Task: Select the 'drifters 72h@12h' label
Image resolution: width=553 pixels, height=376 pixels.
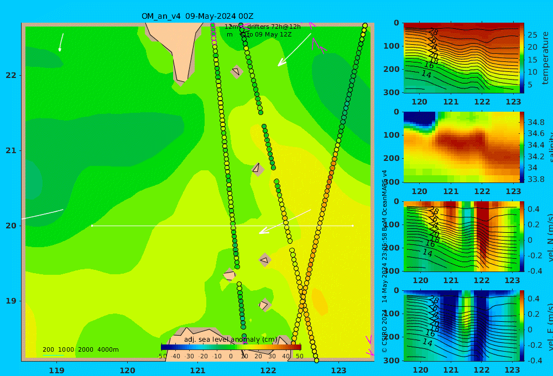Action: (274, 27)
